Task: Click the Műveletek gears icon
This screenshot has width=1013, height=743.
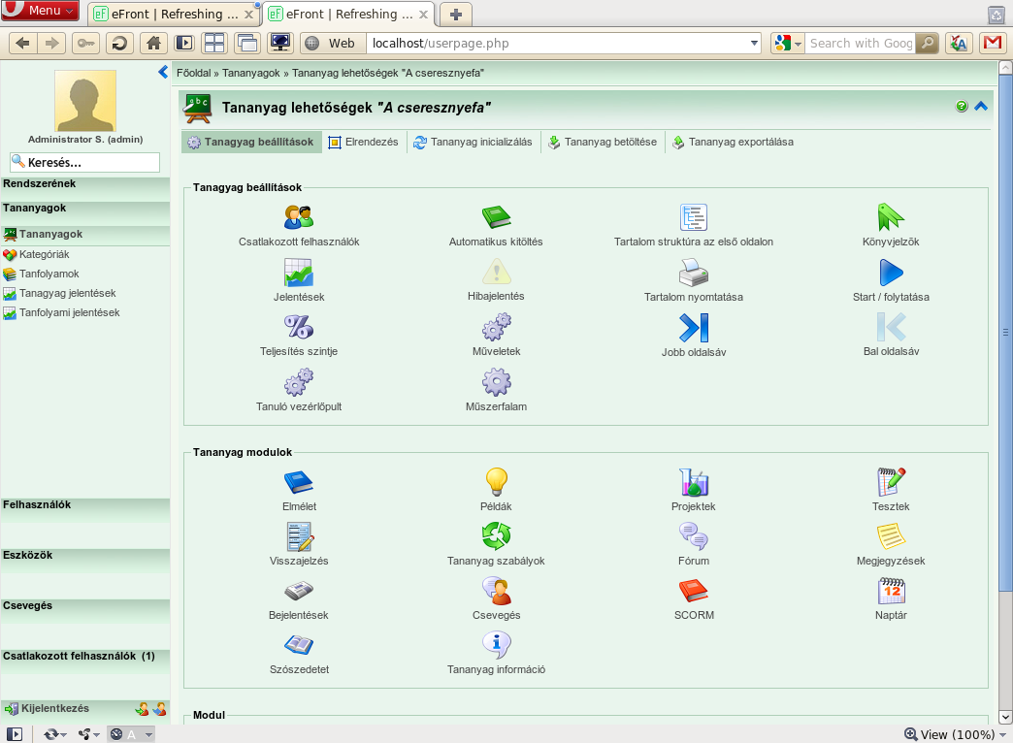Action: (x=496, y=327)
